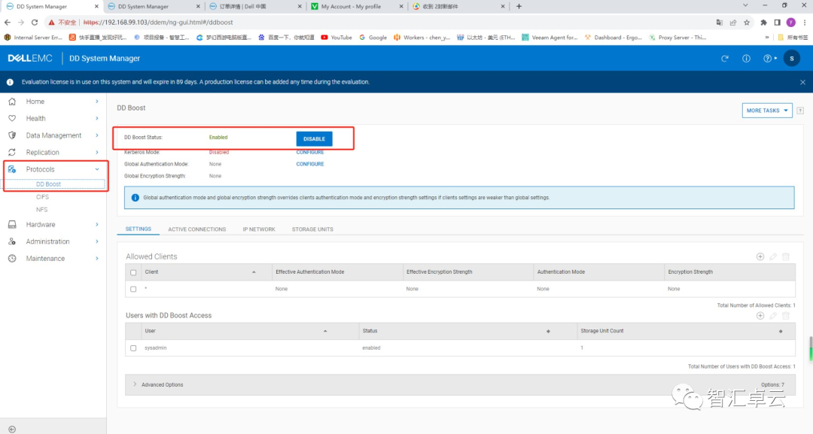The image size is (813, 434).
Task: Sort by the User column header
Action: pyautogui.click(x=250, y=331)
